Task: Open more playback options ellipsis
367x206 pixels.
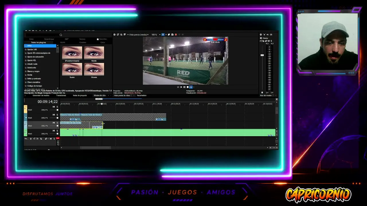Action: coord(193,87)
